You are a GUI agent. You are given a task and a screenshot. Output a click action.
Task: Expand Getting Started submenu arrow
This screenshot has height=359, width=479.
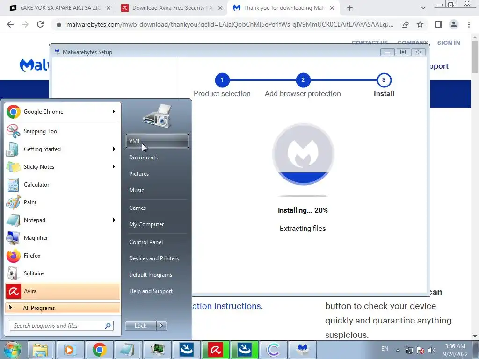tap(114, 149)
